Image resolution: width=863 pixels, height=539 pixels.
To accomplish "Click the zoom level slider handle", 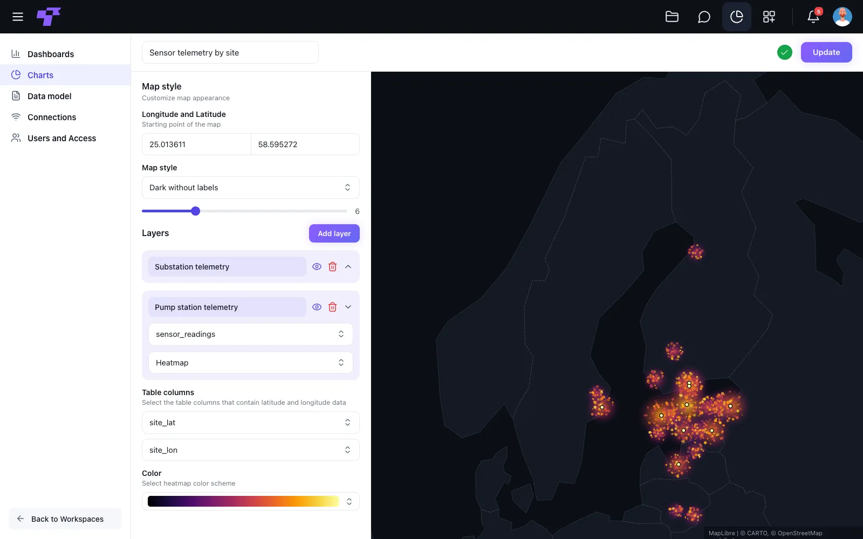I will tap(196, 211).
